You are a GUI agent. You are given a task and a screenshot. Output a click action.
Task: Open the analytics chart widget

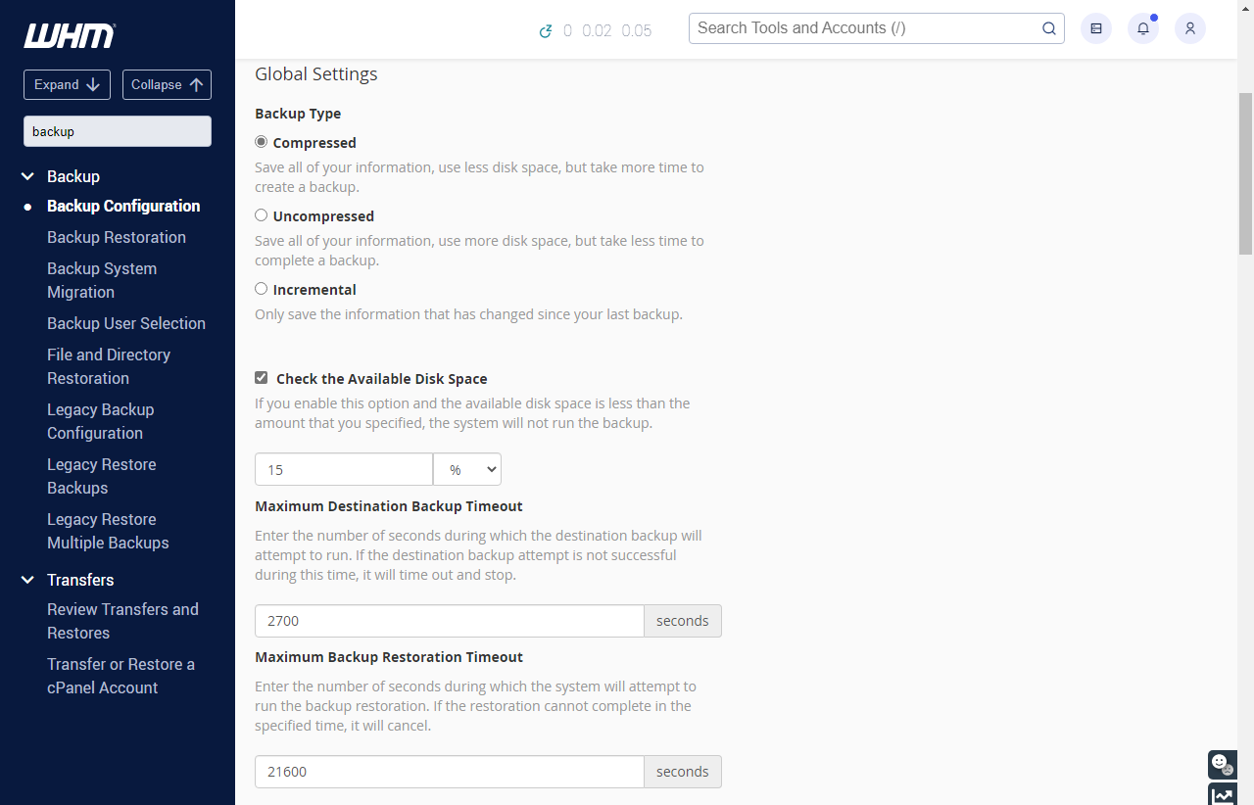[1222, 795]
